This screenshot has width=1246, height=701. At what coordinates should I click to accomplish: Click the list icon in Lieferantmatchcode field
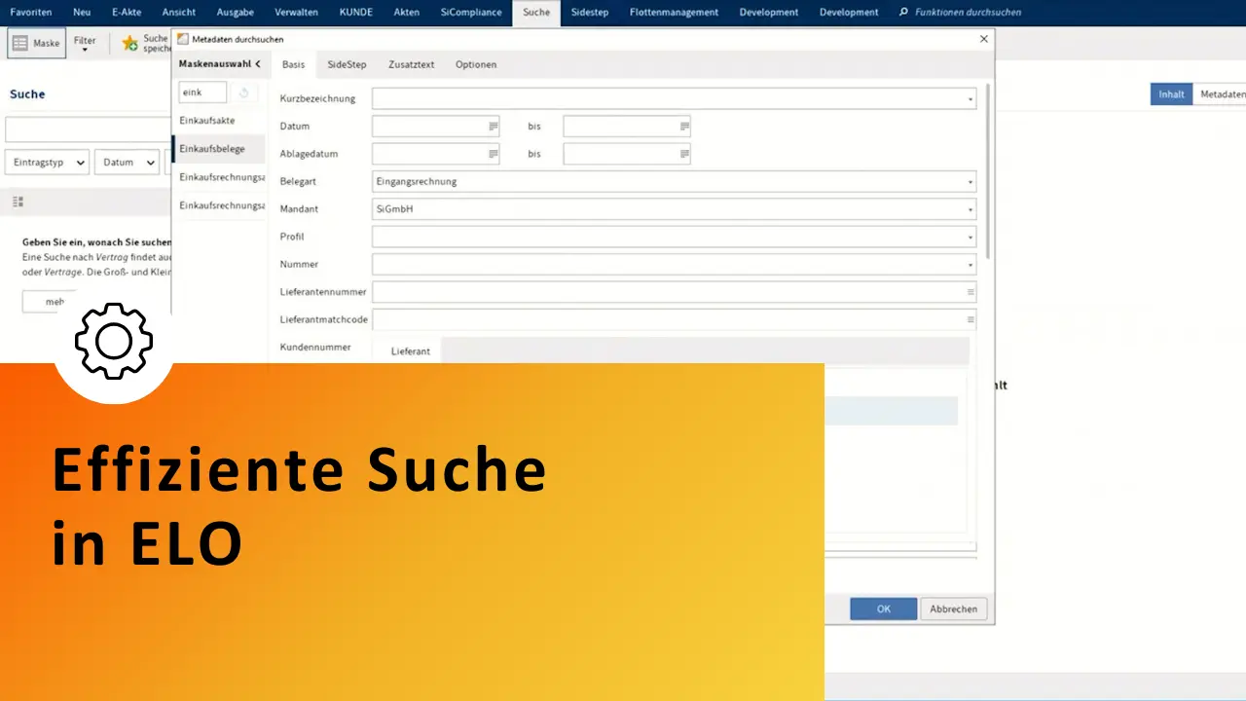[970, 319]
